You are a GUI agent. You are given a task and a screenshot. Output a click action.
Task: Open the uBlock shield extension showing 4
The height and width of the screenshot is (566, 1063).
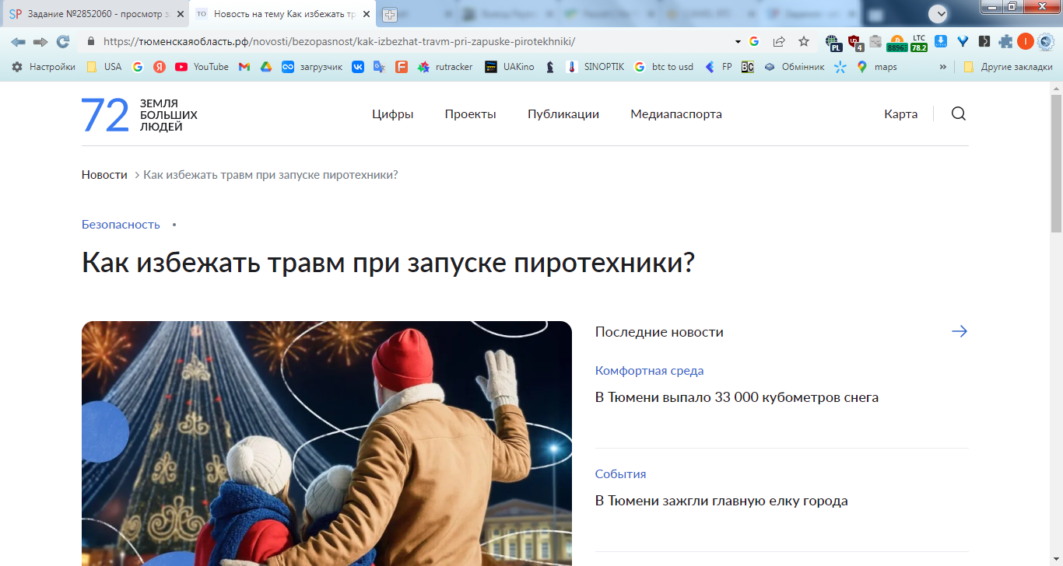854,42
